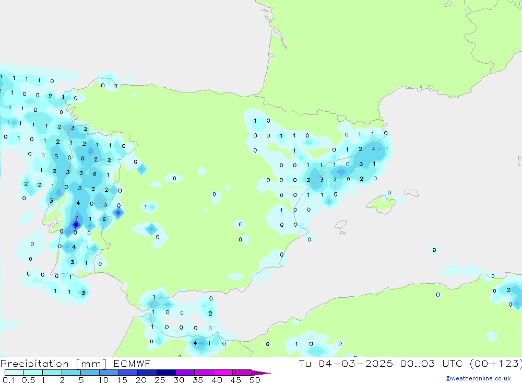Select the 2–5 mm legend color
The width and height of the screenshot is (522, 383).
tap(71, 373)
